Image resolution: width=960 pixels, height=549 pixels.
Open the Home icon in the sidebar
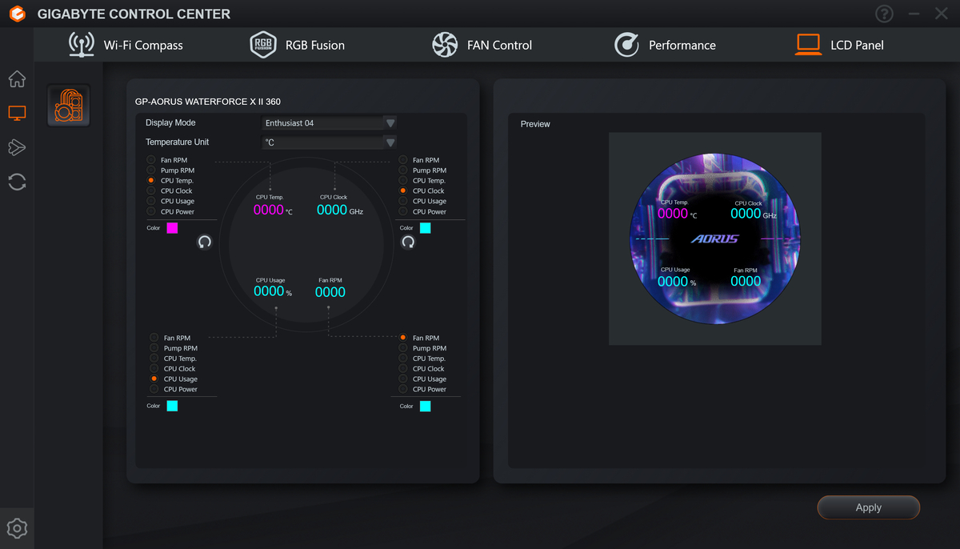coord(17,79)
